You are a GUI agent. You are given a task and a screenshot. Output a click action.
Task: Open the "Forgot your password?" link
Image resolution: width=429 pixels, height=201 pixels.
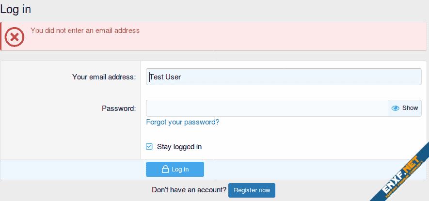tap(183, 122)
